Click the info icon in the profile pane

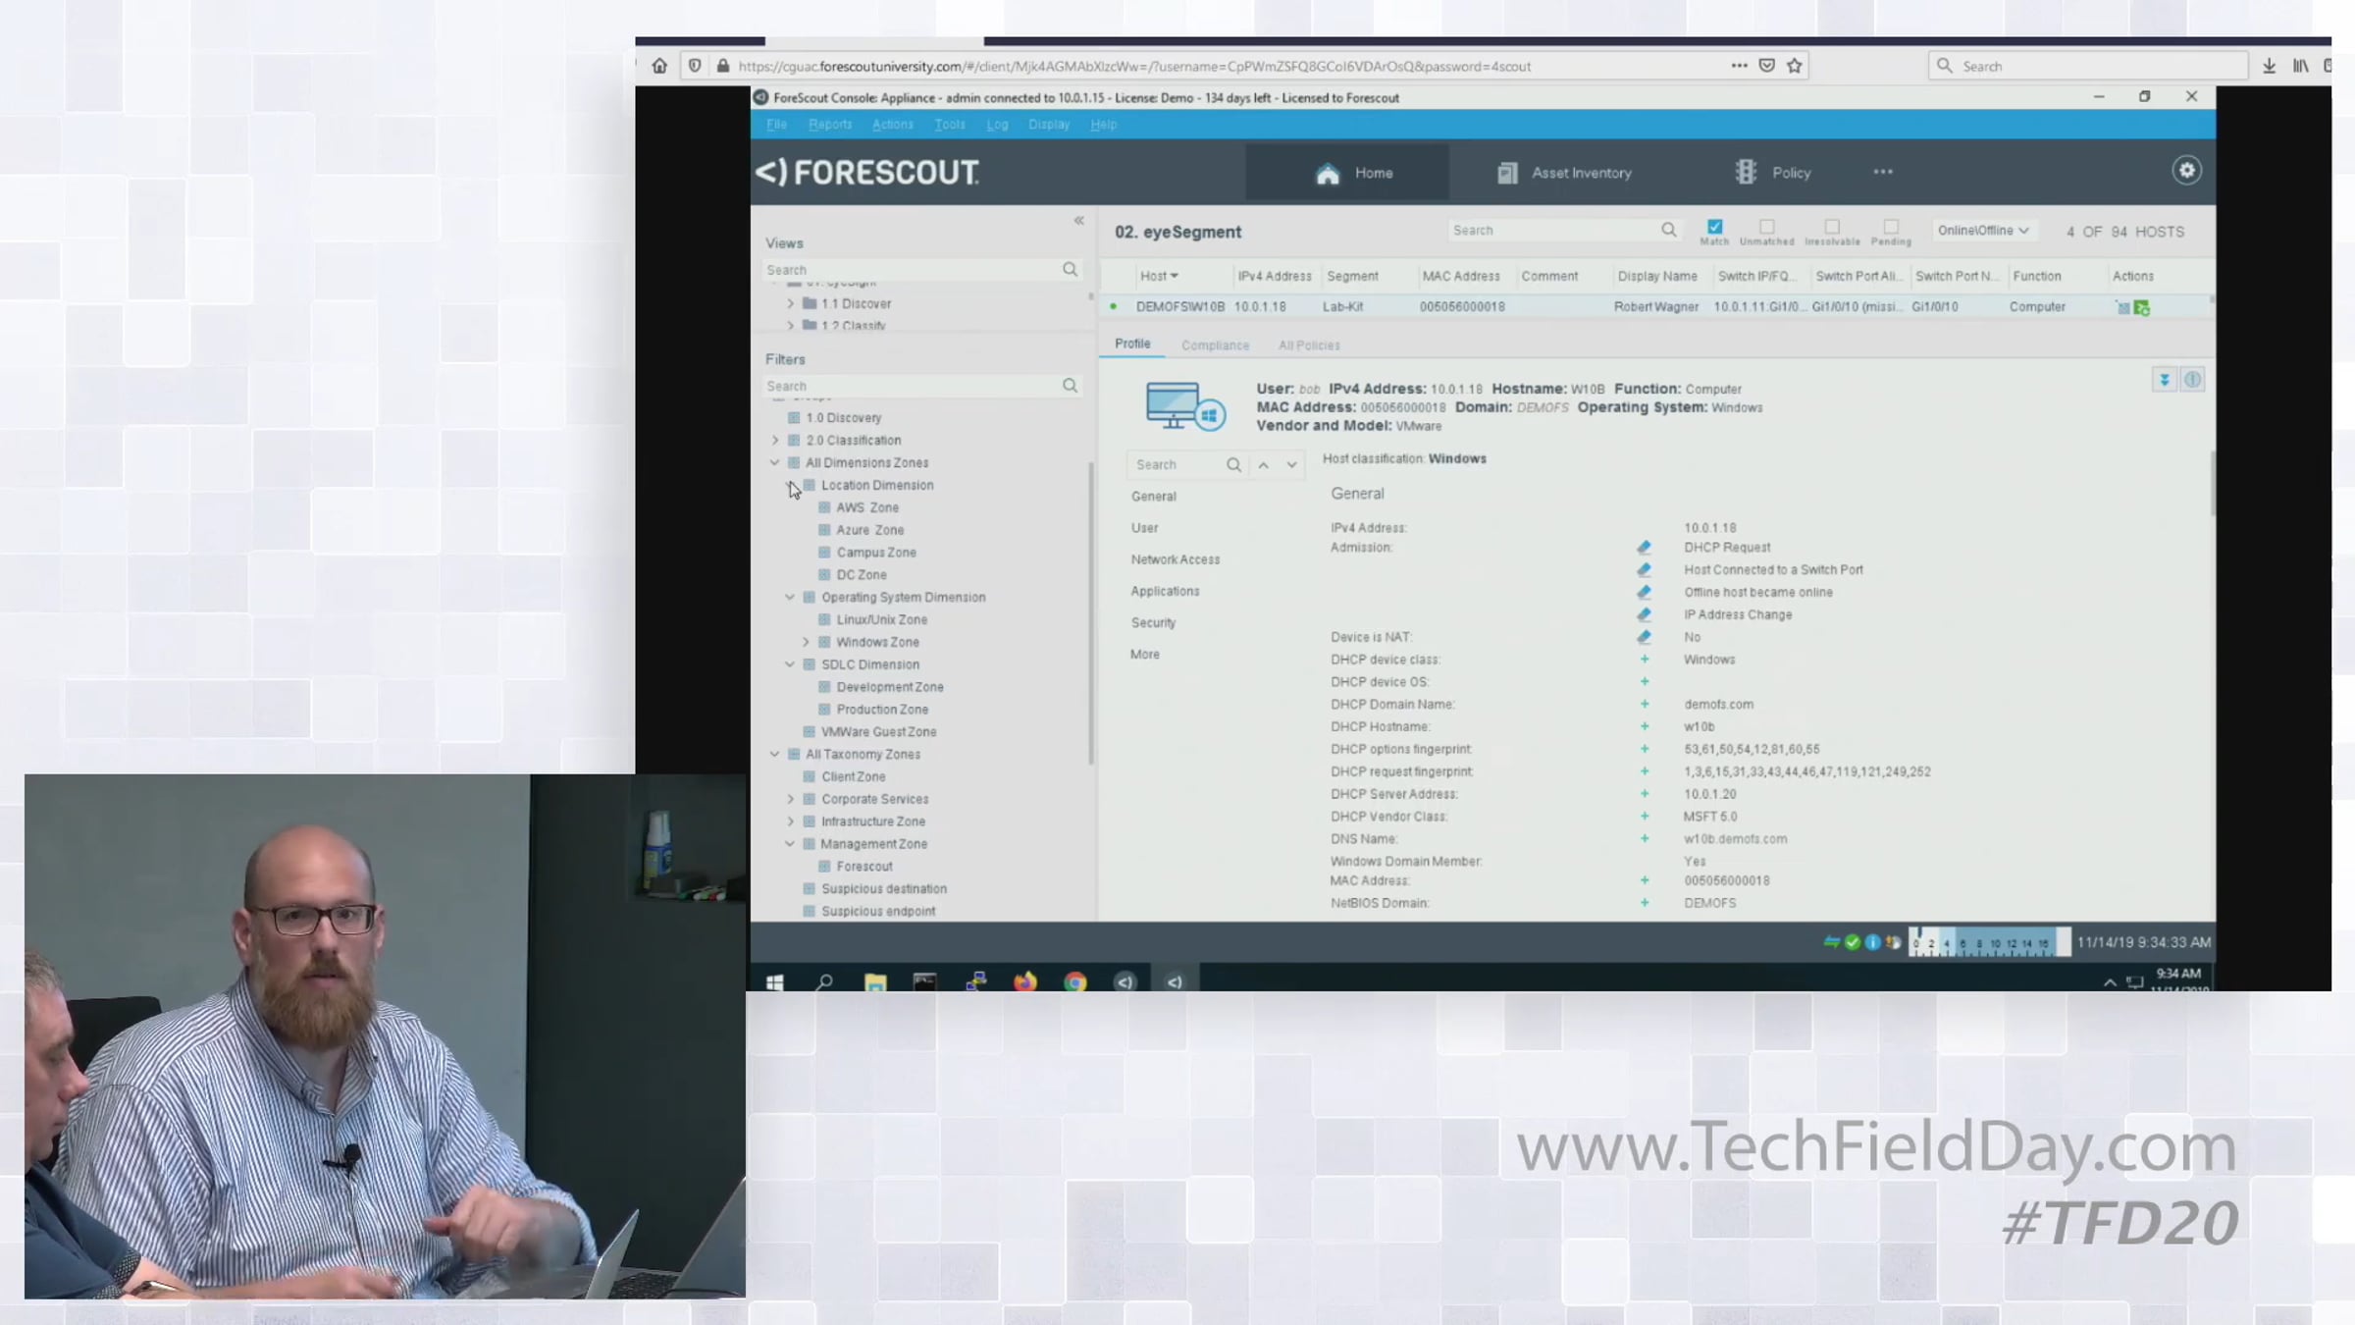pos(2192,380)
